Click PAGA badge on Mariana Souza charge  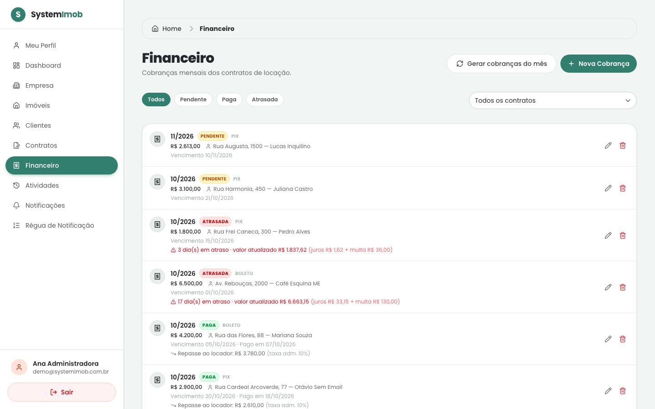(x=209, y=325)
